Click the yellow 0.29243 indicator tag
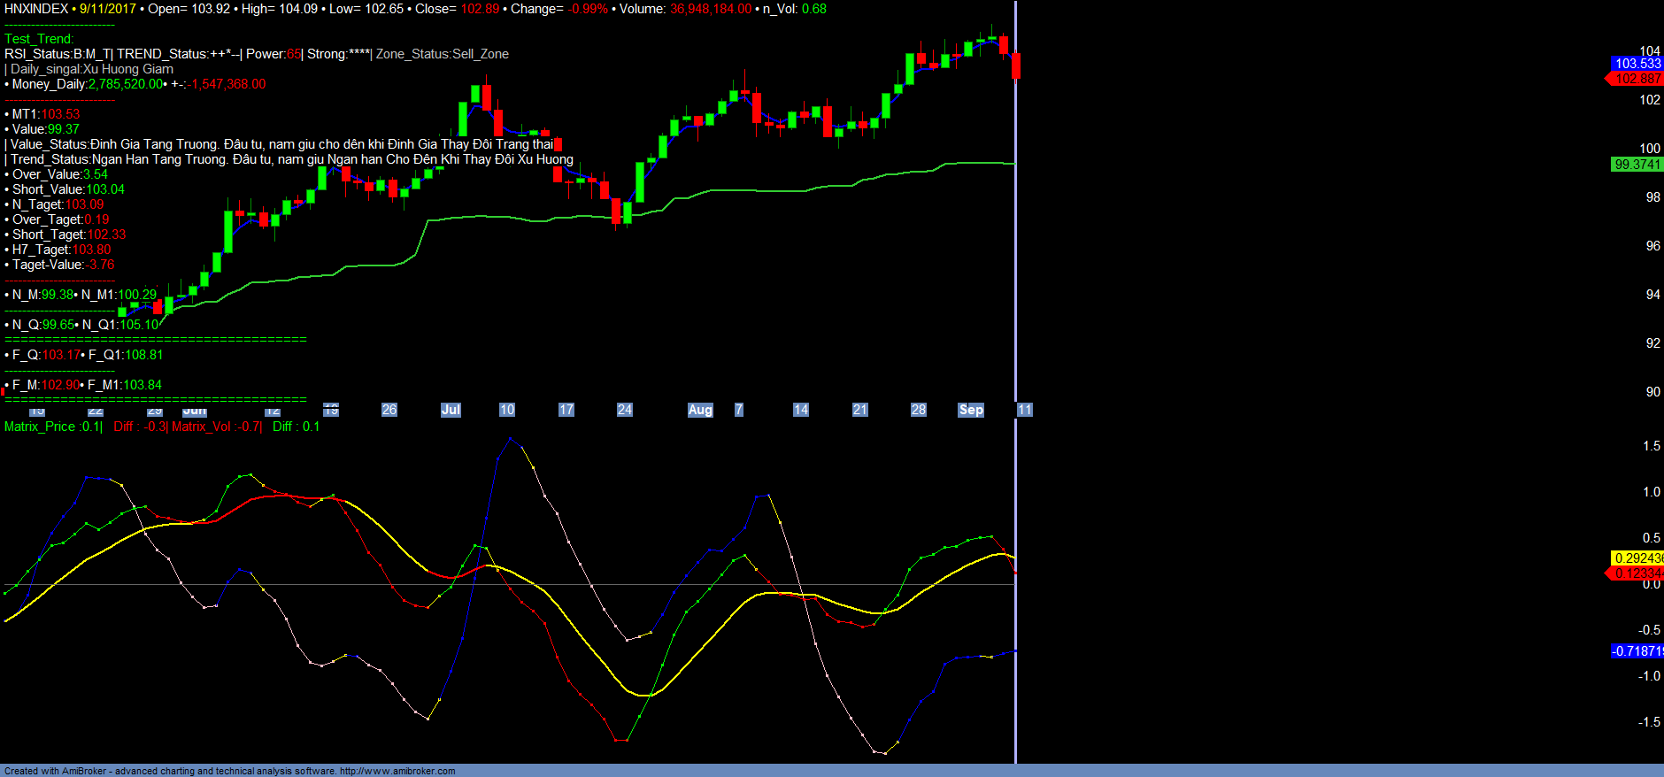 [x=1637, y=558]
